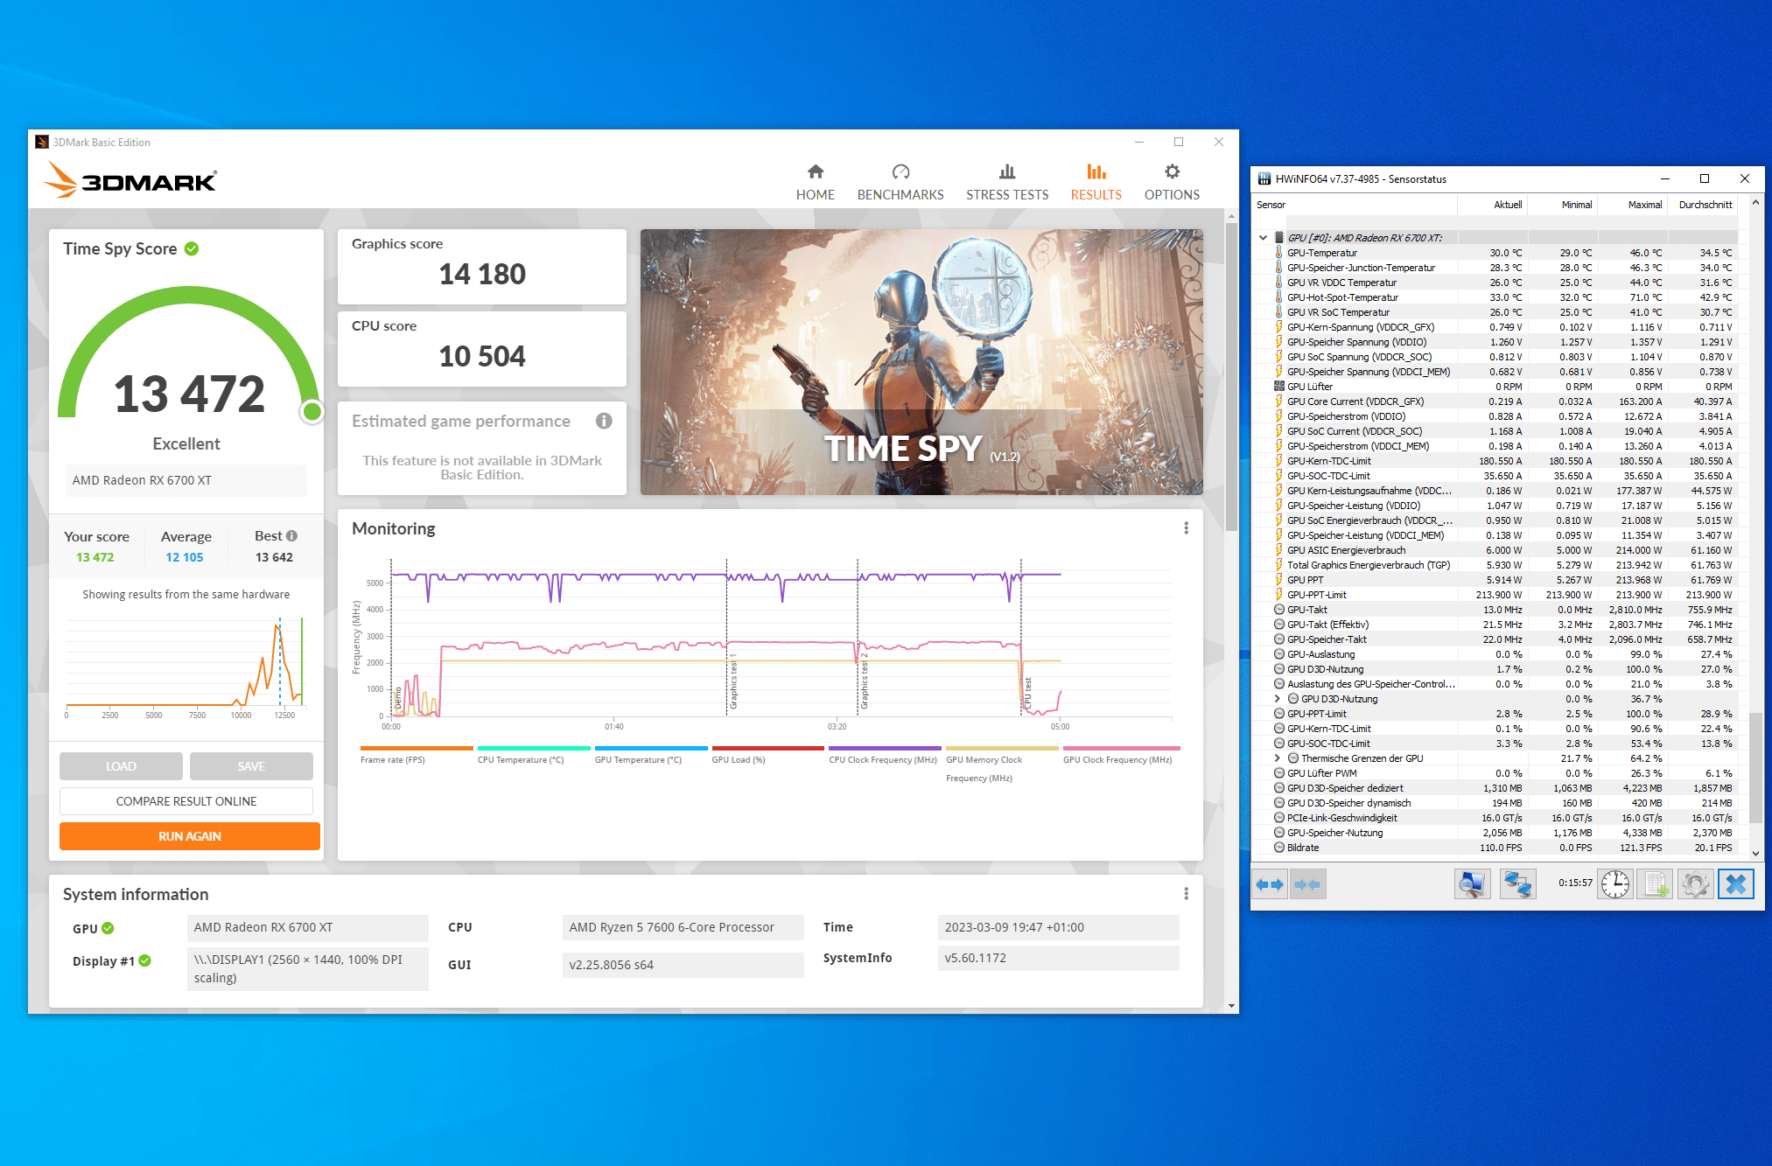Click the magnifier monitor icon in HWiNFO toolbar

point(1473,884)
